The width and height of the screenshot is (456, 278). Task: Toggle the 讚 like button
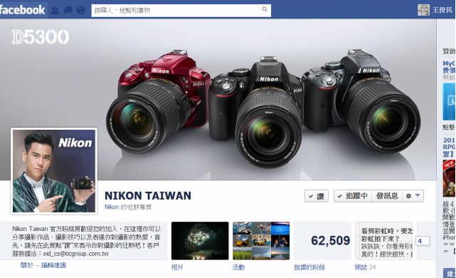(317, 196)
